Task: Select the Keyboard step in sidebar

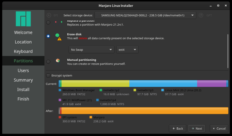Action: (23, 51)
